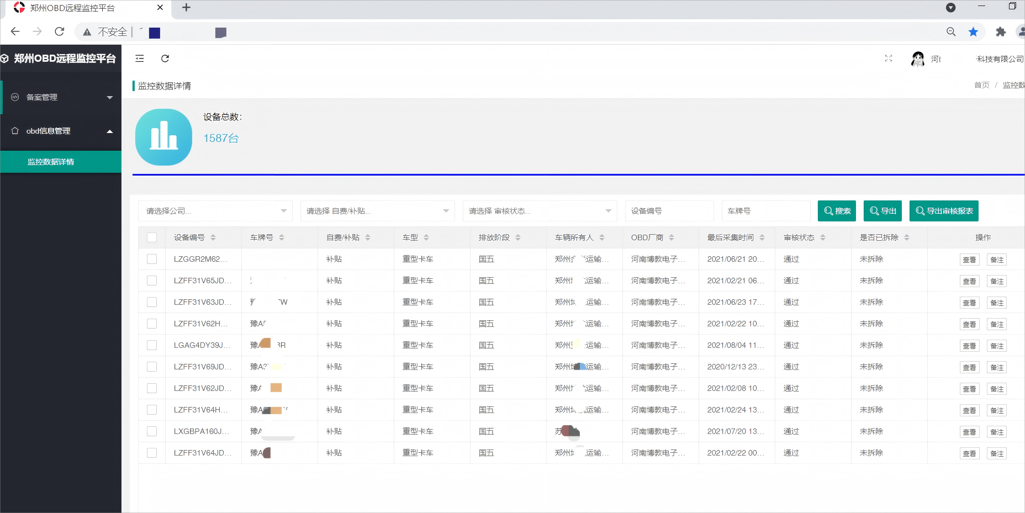
Task: Check the row LZFF31V65JD checkbox
Action: tap(152, 281)
